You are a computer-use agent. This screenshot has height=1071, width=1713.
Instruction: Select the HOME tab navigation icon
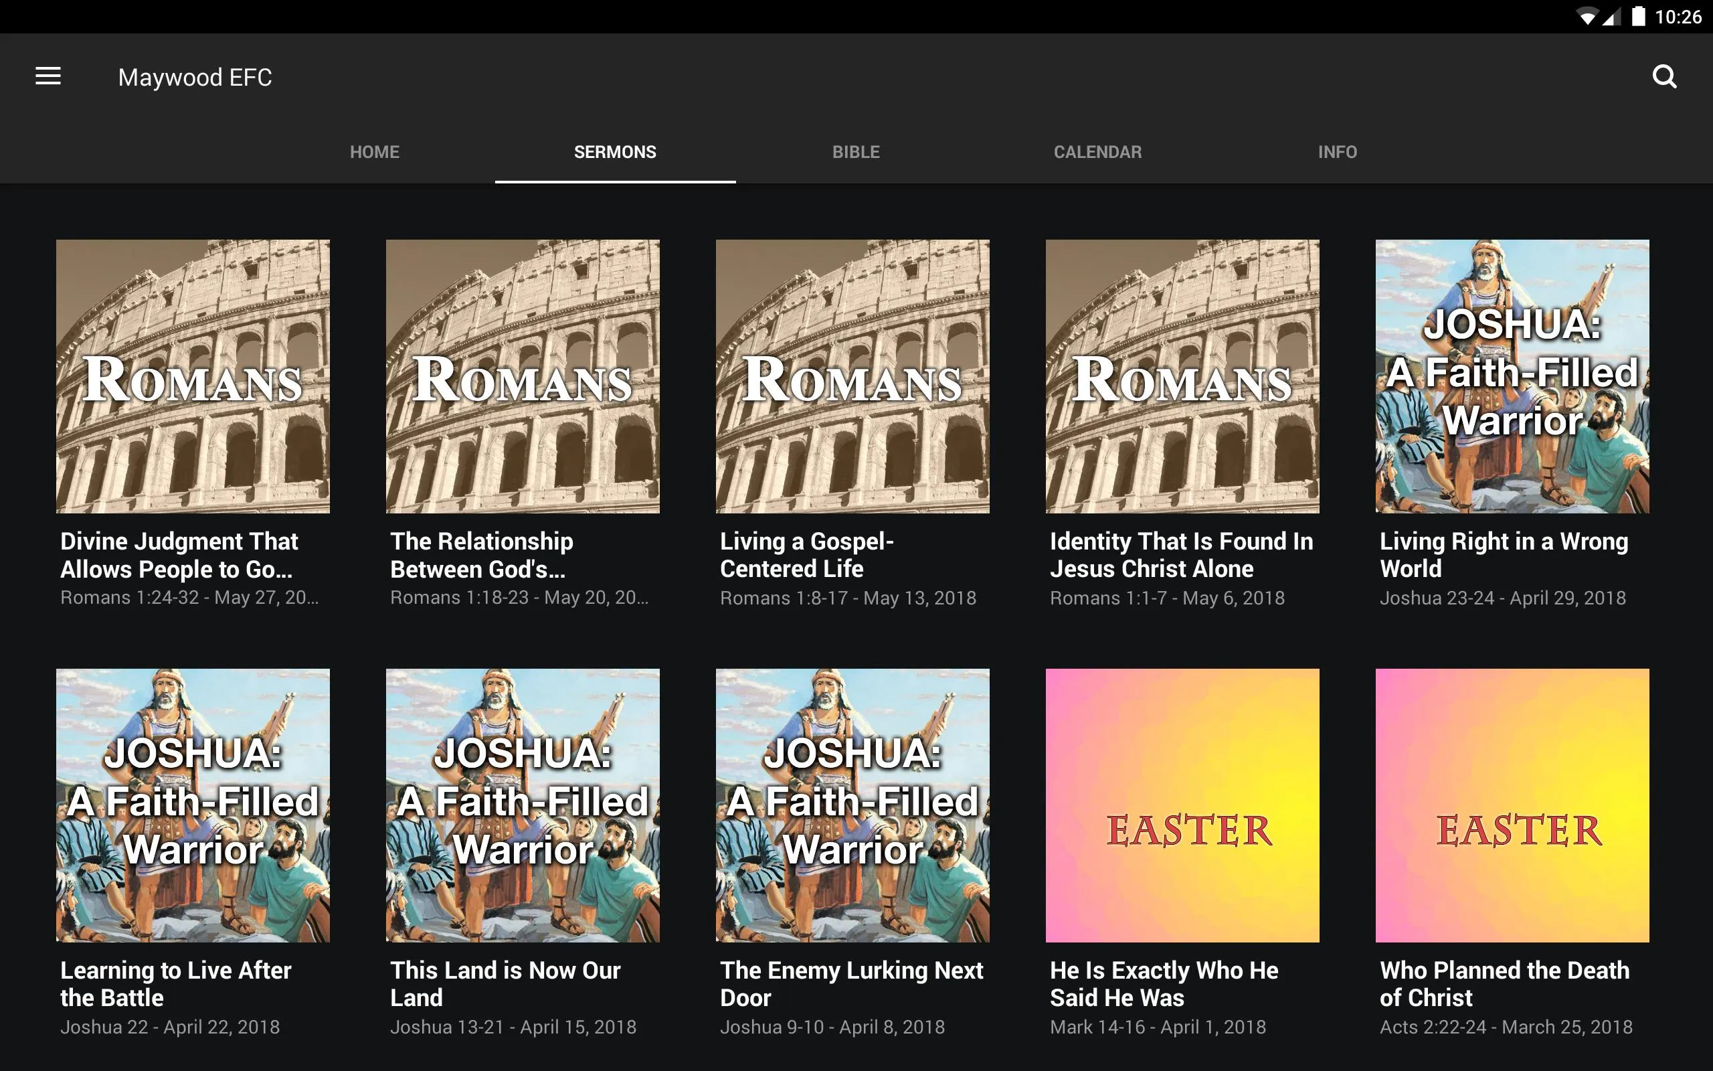373,152
